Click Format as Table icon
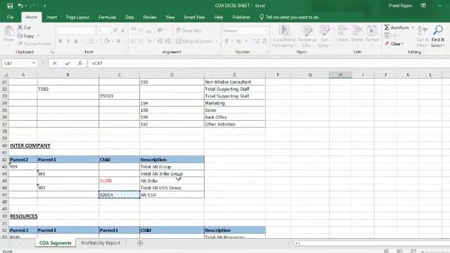Viewport: 450px width, 253px height. pos(307,30)
